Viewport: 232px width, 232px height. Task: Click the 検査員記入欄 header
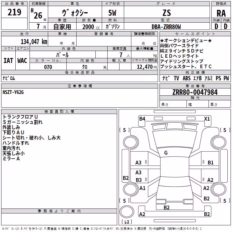pyautogui.click(x=59, y=112)
